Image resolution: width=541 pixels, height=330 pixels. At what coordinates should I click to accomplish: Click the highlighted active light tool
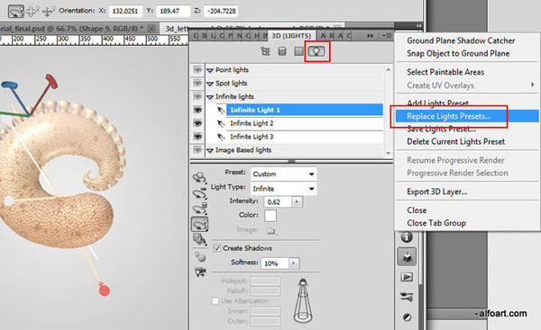(199, 225)
